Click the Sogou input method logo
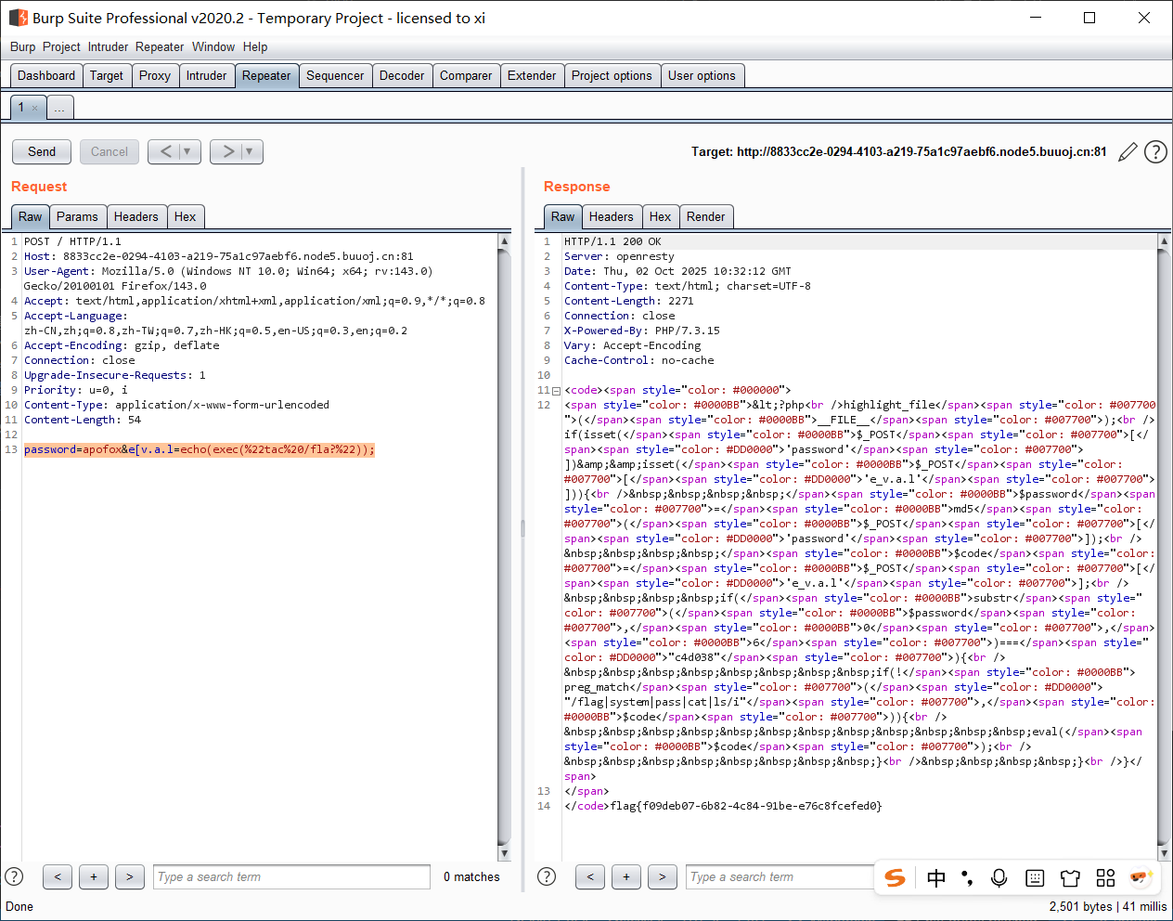Image resolution: width=1173 pixels, height=921 pixels. (895, 877)
